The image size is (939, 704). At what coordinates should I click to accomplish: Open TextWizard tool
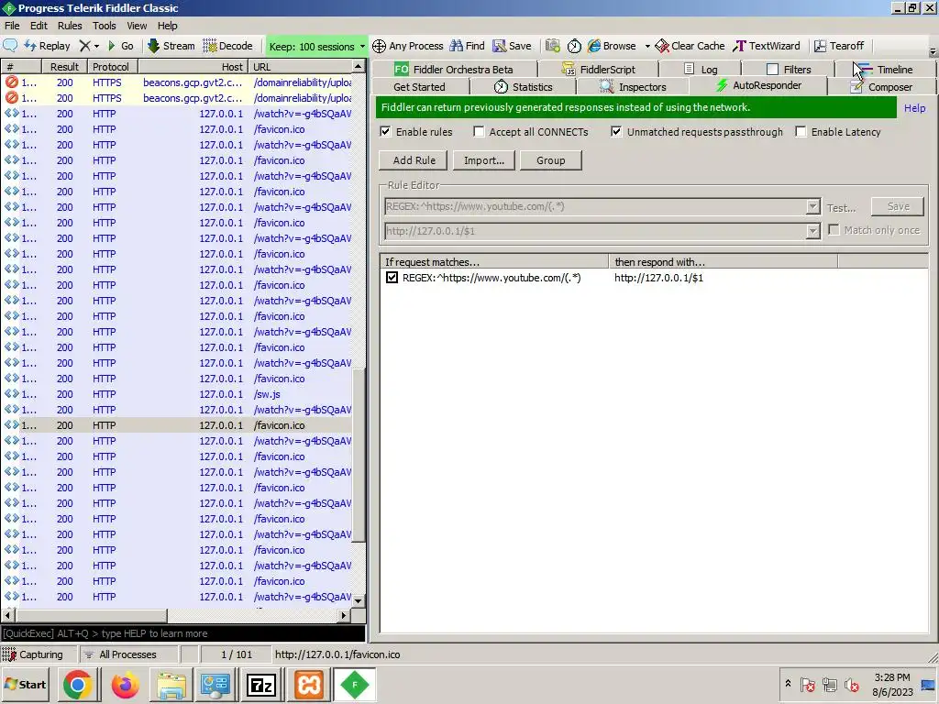point(768,46)
